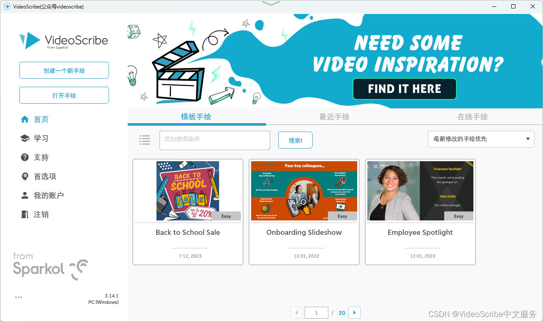Switch to the 最近手绘 tab
Screen dimensions: 543x322
click(334, 116)
